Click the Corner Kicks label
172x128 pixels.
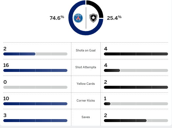[x=86, y=101]
